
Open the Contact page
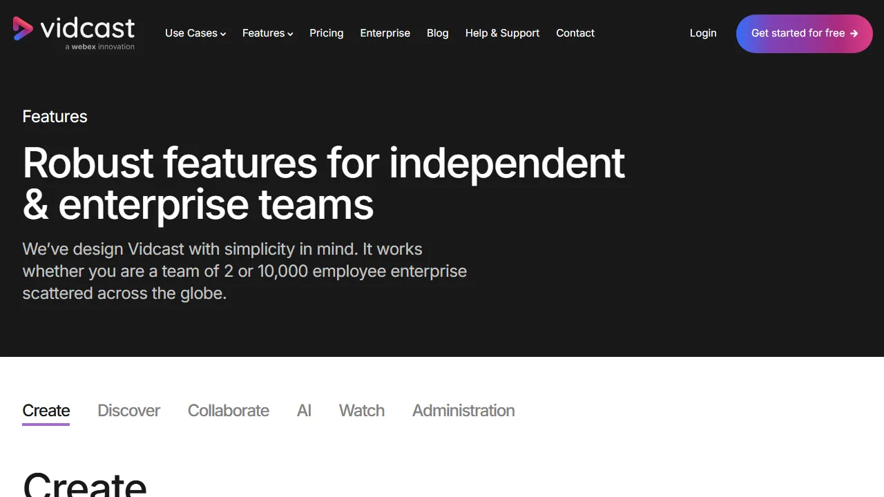575,33
